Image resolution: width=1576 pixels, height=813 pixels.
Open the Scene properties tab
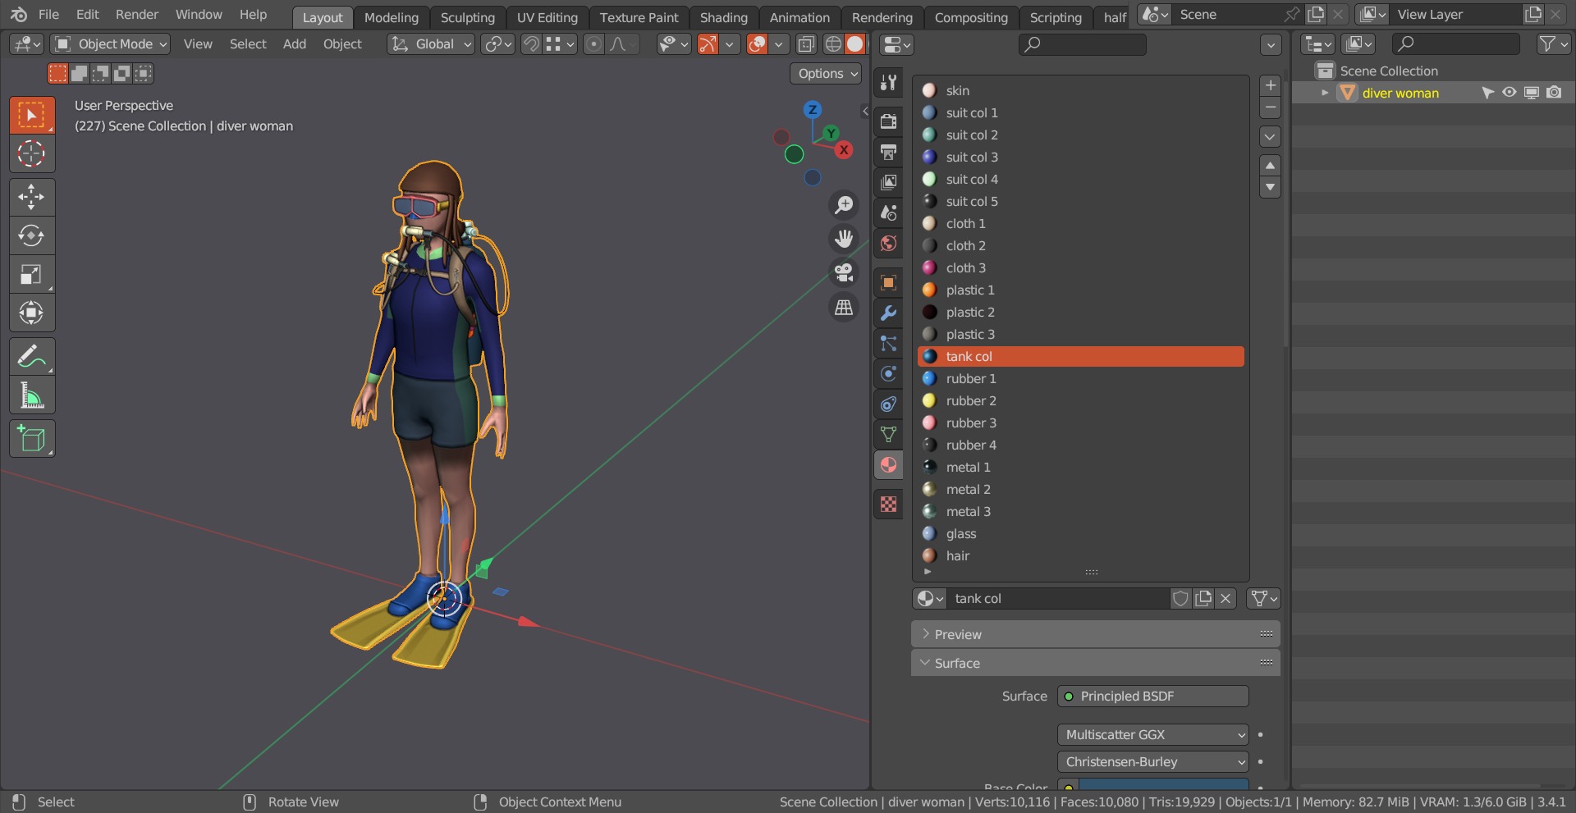(x=888, y=212)
